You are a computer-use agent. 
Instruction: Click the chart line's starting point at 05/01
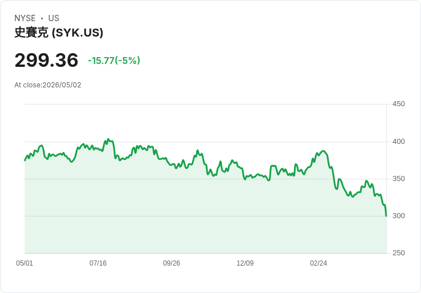pos(25,160)
